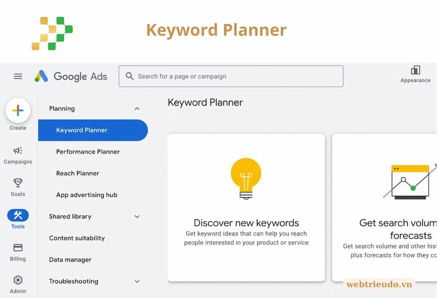
Task: Click the yellow lightbulb illustration
Action: pyautogui.click(x=246, y=179)
